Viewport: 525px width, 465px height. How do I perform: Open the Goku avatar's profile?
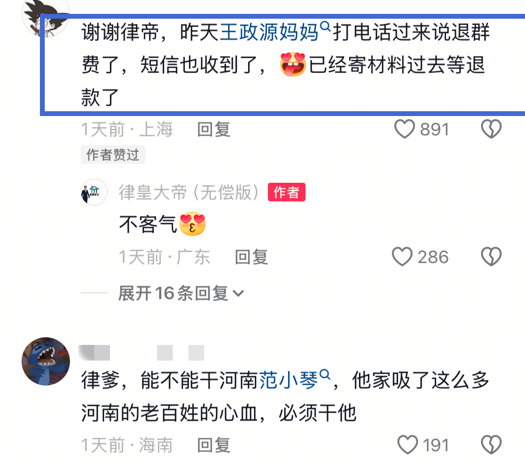[46, 17]
